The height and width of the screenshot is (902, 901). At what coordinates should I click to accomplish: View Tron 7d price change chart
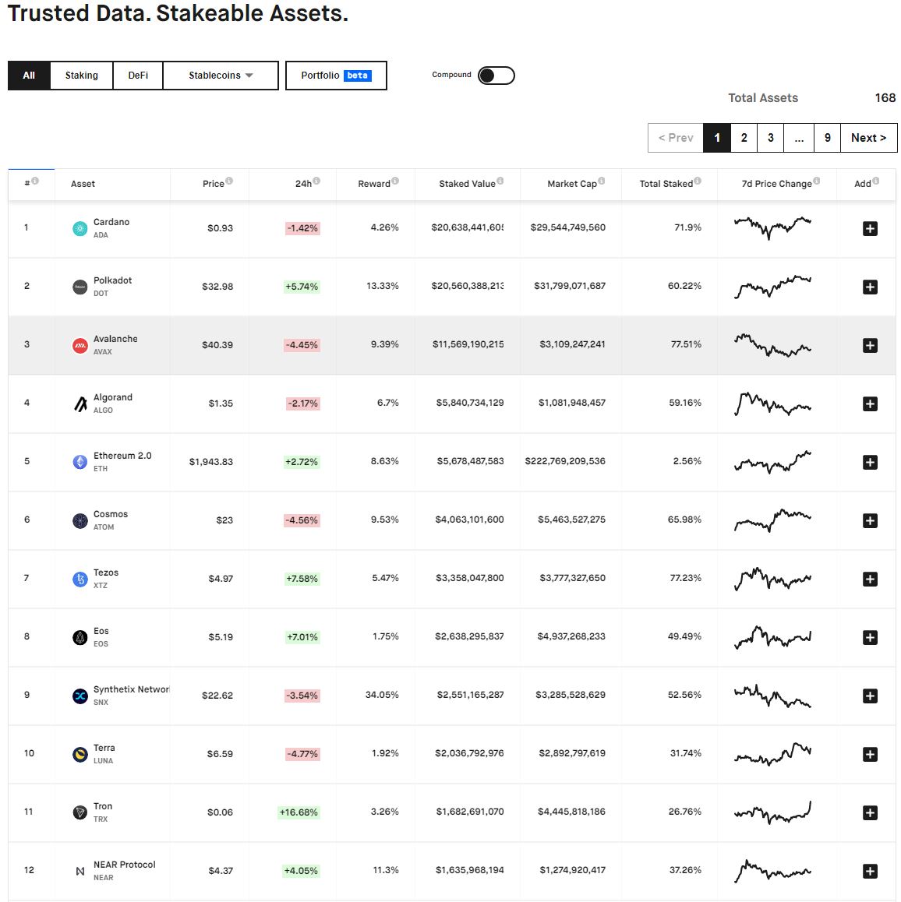pyautogui.click(x=772, y=812)
